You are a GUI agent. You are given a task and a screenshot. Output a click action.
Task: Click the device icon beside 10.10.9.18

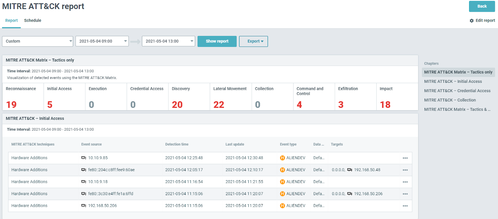pyautogui.click(x=83, y=182)
